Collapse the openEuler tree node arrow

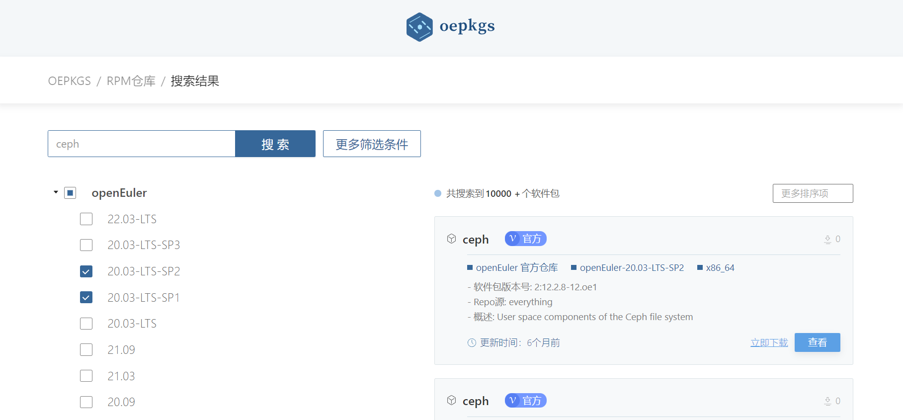point(56,192)
